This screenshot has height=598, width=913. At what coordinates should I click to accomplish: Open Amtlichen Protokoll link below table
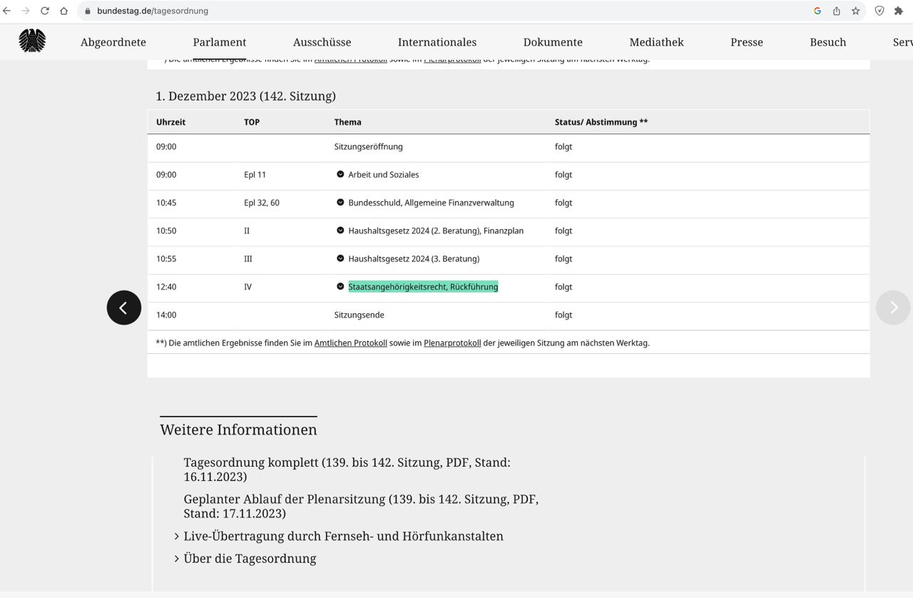[351, 343]
